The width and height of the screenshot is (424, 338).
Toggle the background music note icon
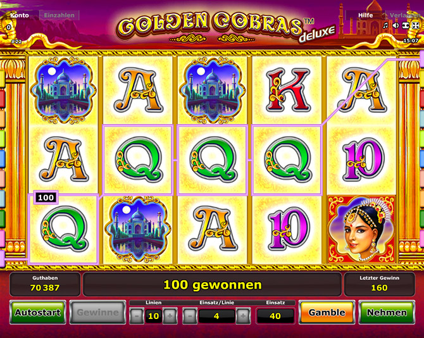click(386, 25)
